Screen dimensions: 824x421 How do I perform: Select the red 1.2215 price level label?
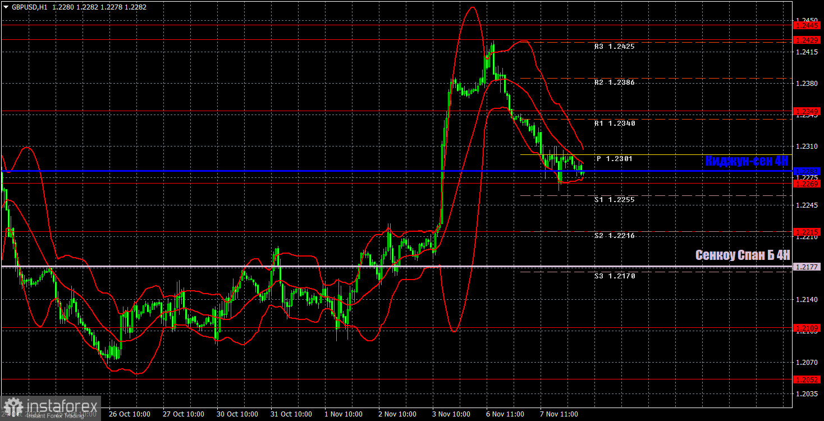(807, 232)
